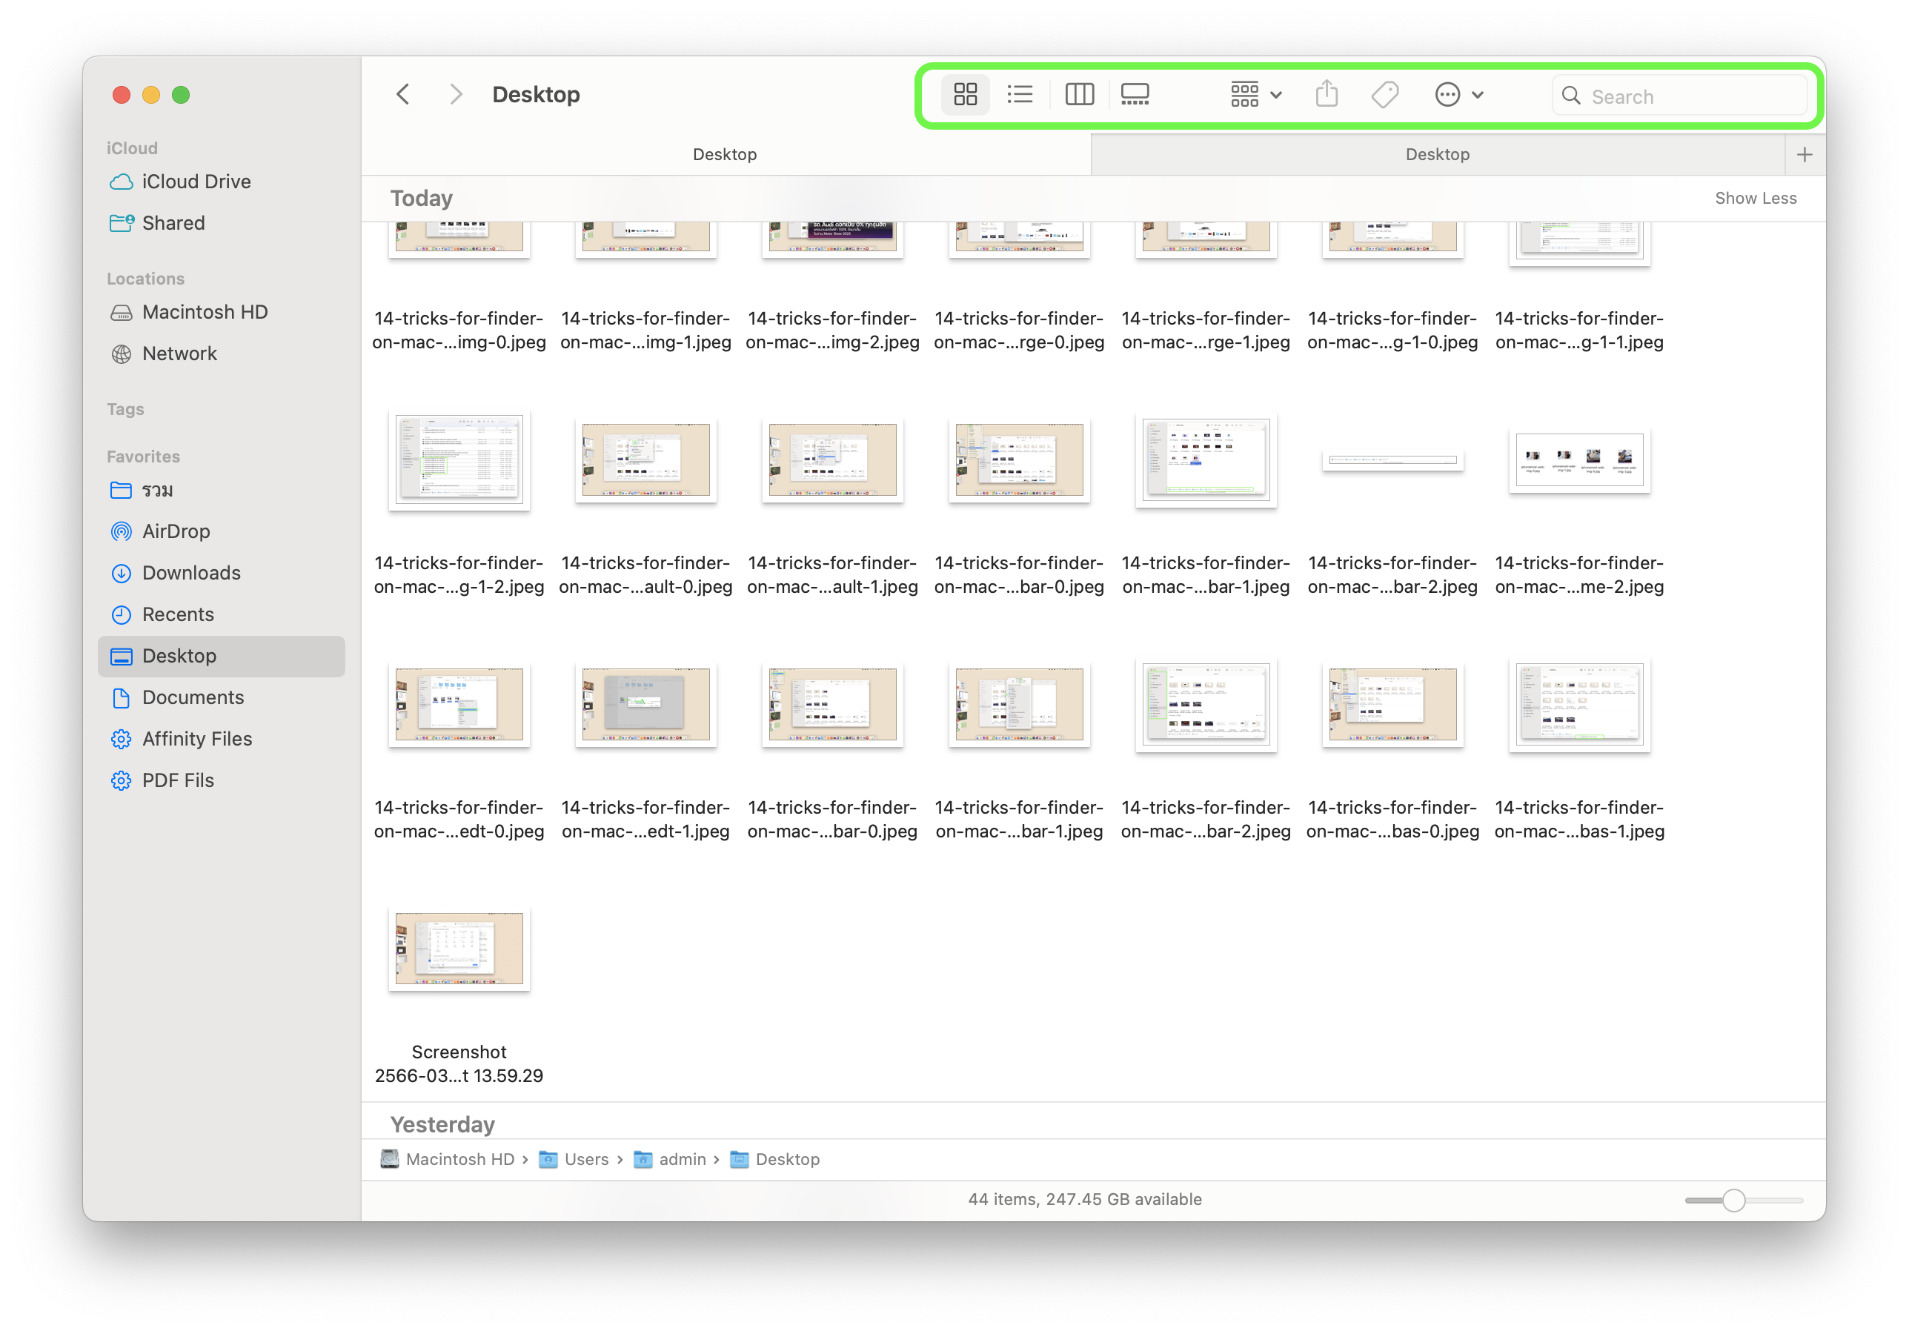The image size is (1909, 1331).
Task: Select the first Desktop tab
Action: tap(724, 155)
